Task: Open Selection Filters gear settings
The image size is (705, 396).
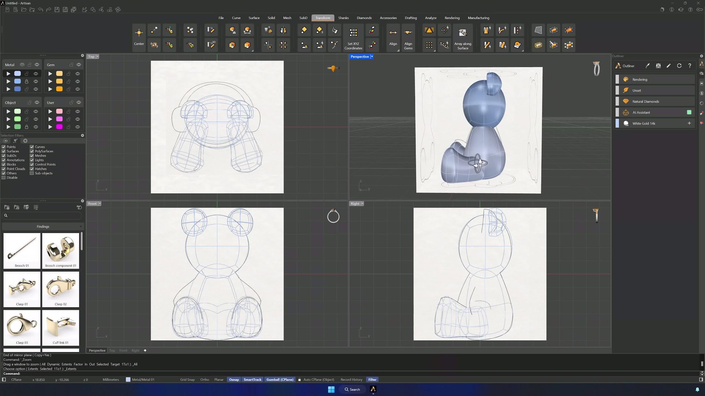Action: pos(82,135)
